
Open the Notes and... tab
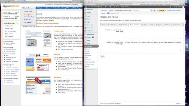tap(177, 25)
